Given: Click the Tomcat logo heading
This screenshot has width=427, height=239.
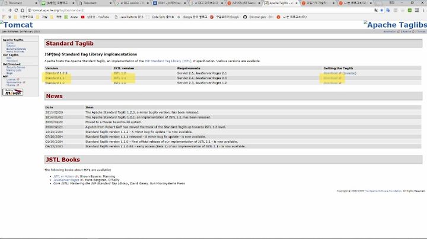Looking at the screenshot, I should click(x=17, y=25).
